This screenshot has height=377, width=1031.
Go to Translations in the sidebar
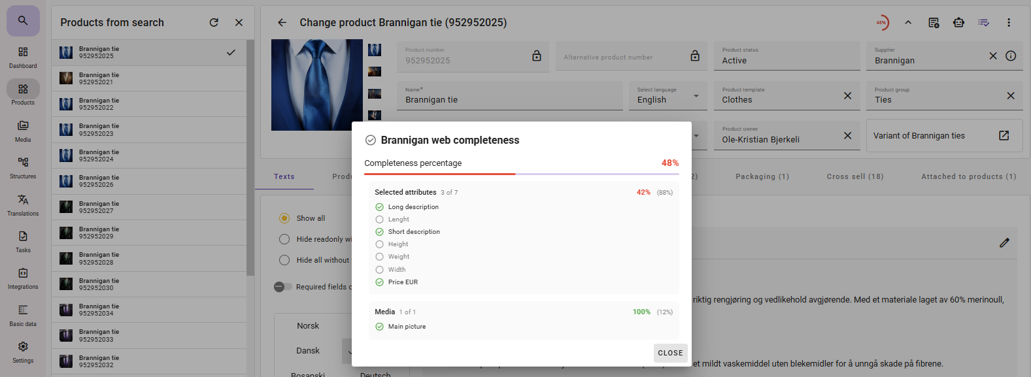[x=23, y=205]
